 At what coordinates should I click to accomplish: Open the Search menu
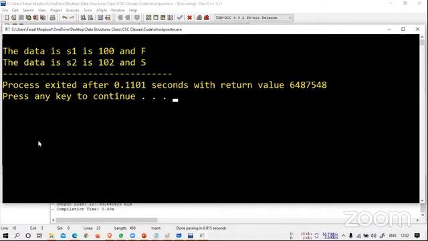[x=28, y=10]
